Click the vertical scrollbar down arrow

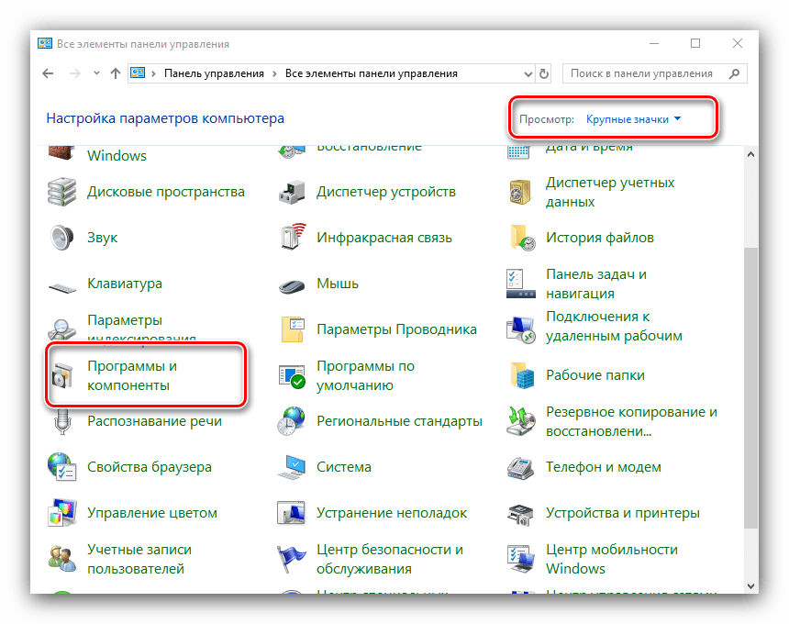pos(750,585)
